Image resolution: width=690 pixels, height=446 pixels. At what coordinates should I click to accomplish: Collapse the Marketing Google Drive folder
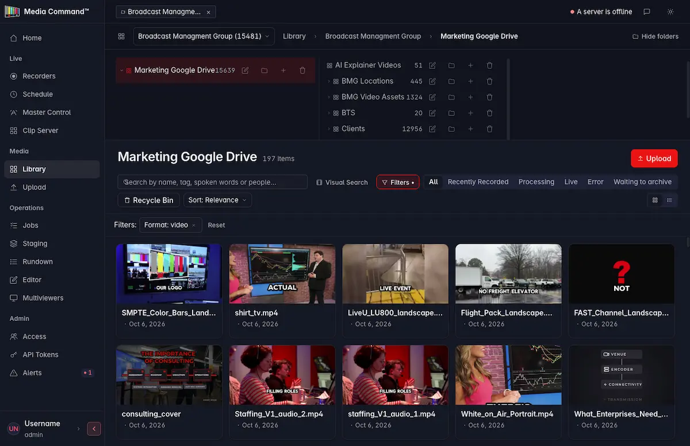tap(121, 71)
